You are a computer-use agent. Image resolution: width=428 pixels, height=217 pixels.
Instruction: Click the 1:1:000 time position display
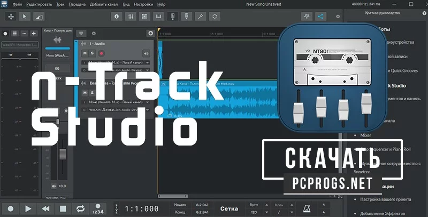(x=141, y=209)
